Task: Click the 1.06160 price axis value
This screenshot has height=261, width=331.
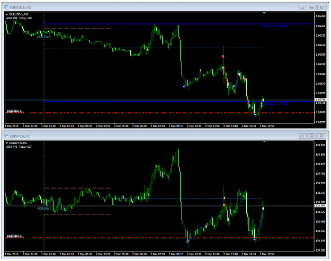Action: [x=320, y=45]
